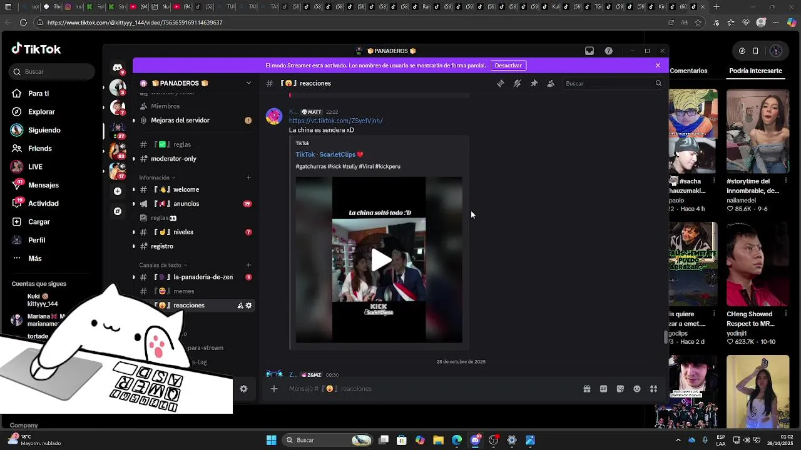Open CHeng Showed Respect video thumbnail
Viewport: 801px width, 450px height.
[x=758, y=264]
